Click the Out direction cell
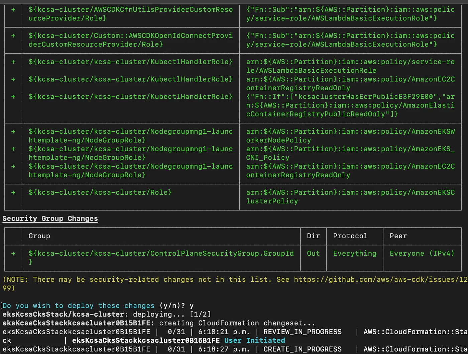468x354 pixels. [x=313, y=253]
